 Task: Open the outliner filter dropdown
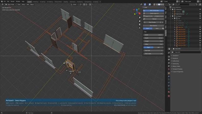[197, 4]
